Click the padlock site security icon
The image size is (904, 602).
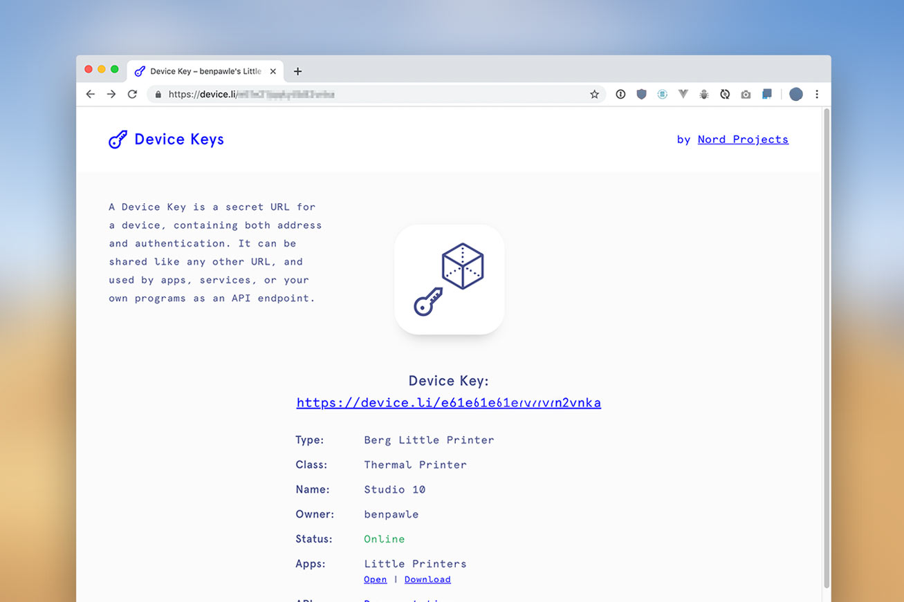(x=158, y=94)
